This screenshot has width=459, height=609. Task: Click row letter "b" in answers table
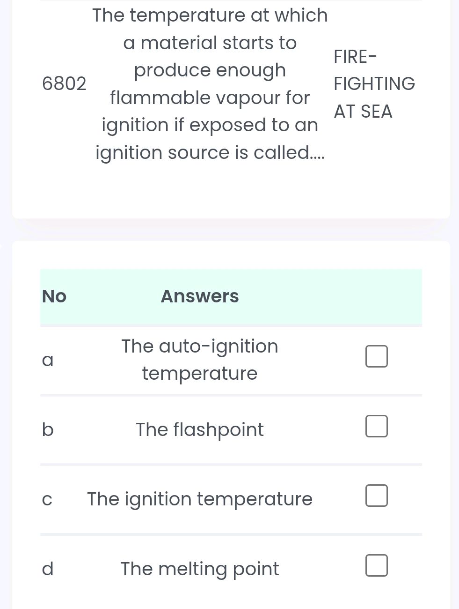click(x=48, y=429)
